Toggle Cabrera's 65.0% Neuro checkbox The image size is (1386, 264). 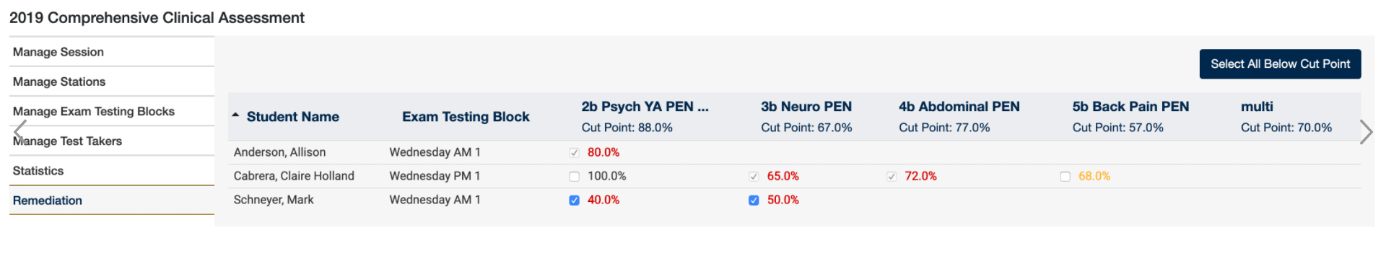pos(754,177)
